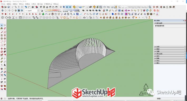The image size is (187, 101).
Task: Select the Rotate tool
Action: pos(2,52)
